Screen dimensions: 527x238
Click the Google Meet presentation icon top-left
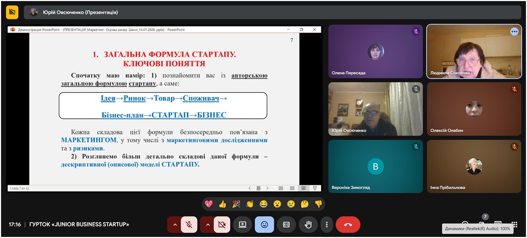pyautogui.click(x=12, y=12)
